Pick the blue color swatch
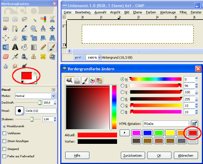The image size is (203, 164). [x=147, y=133]
